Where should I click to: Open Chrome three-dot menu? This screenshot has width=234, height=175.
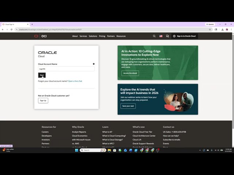coord(231,30)
